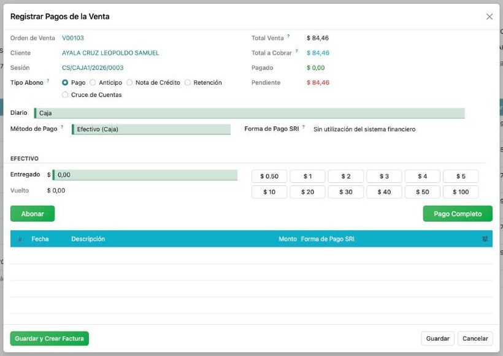Add $ 2 quick amount

pyautogui.click(x=346, y=176)
